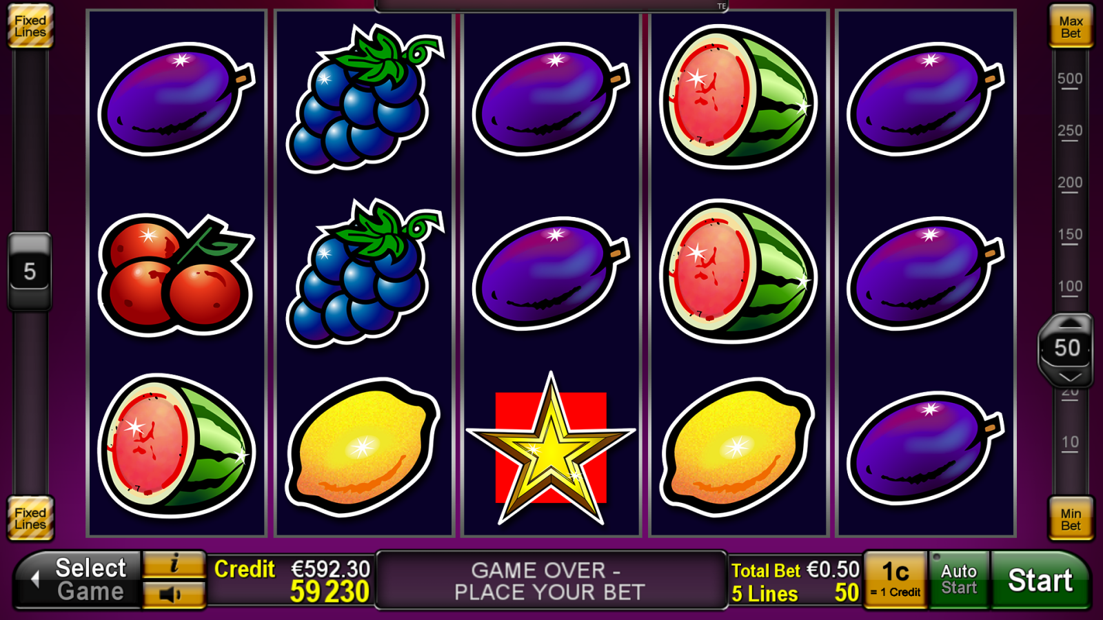Mute sound with the speaker icon
This screenshot has height=620, width=1103.
point(174,594)
